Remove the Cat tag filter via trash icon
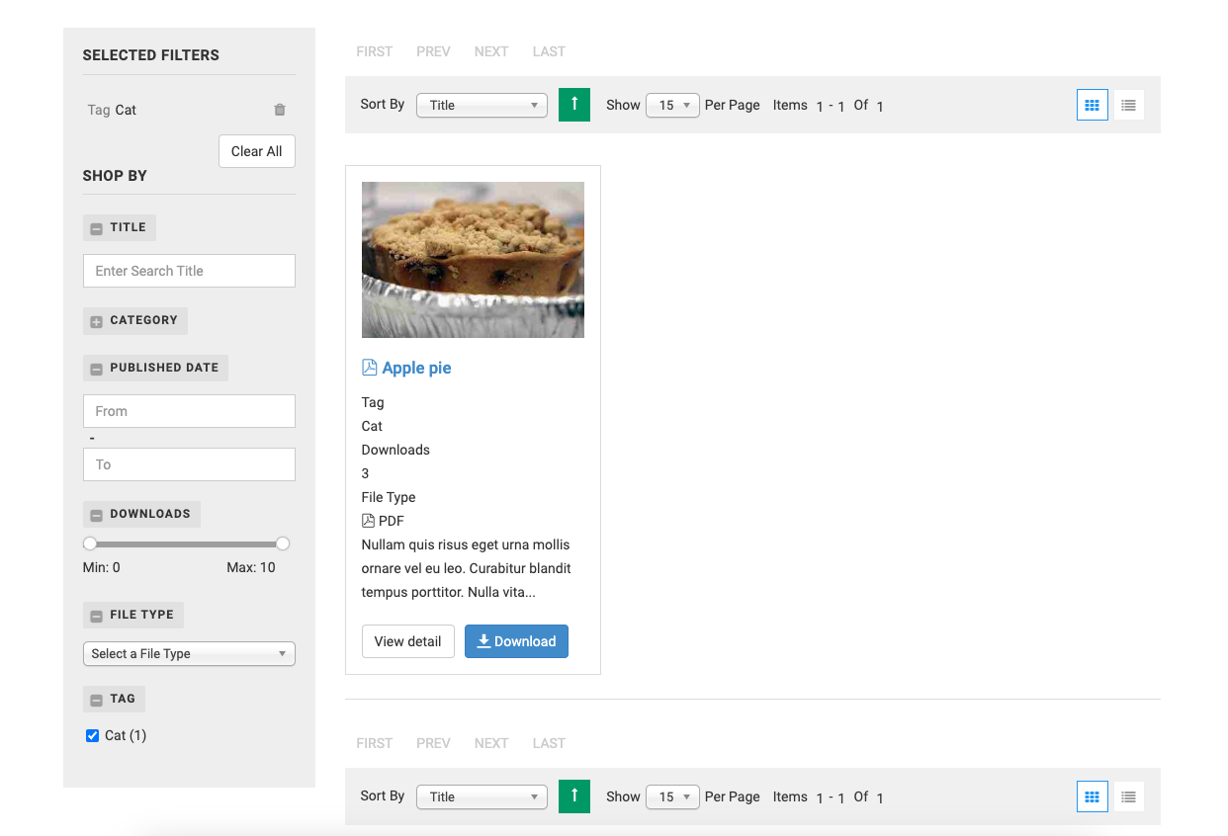Screen dimensions: 1228x836 (280, 110)
